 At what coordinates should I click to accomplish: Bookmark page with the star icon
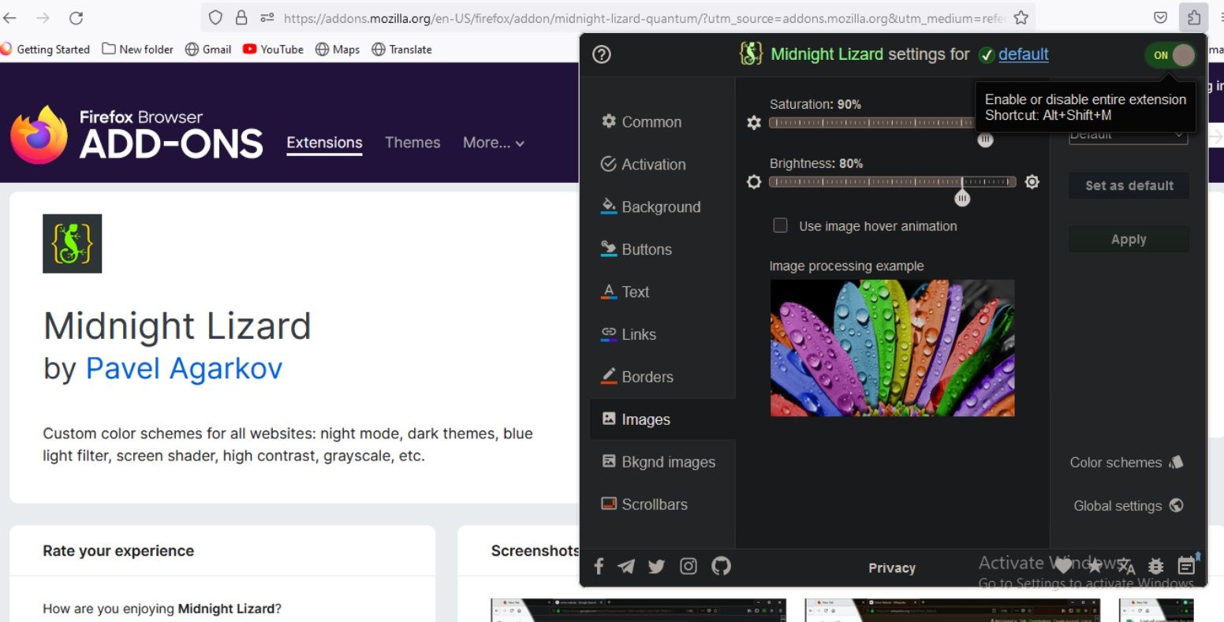pos(1021,17)
